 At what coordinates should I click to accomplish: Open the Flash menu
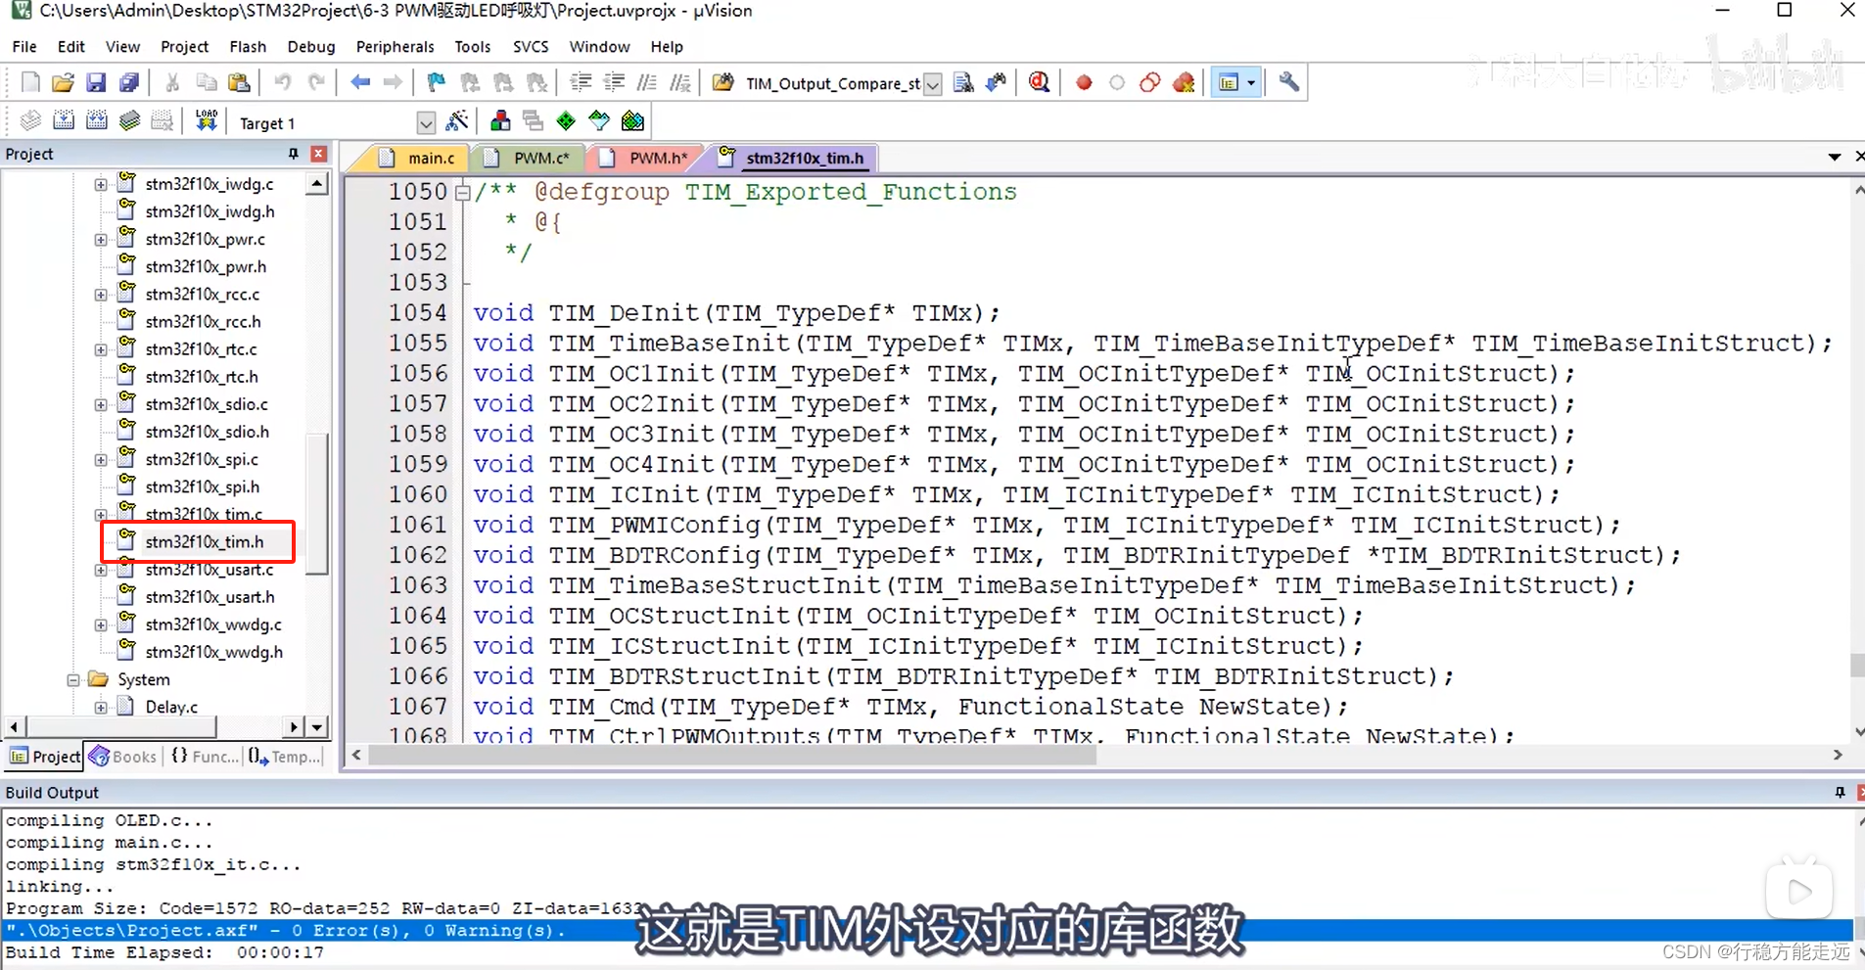[x=248, y=46]
